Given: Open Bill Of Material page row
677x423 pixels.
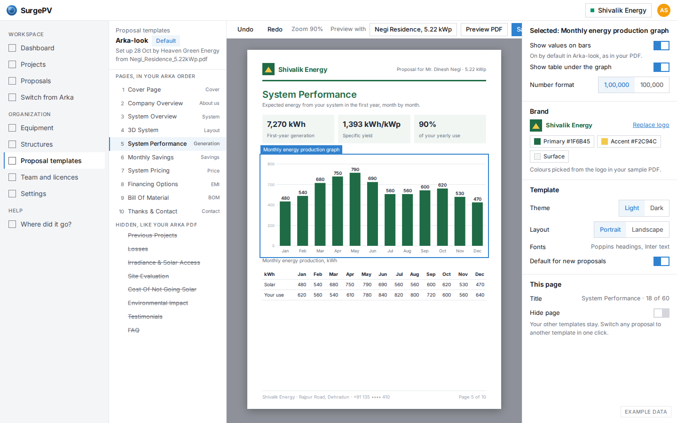Looking at the screenshot, I should (168, 198).
